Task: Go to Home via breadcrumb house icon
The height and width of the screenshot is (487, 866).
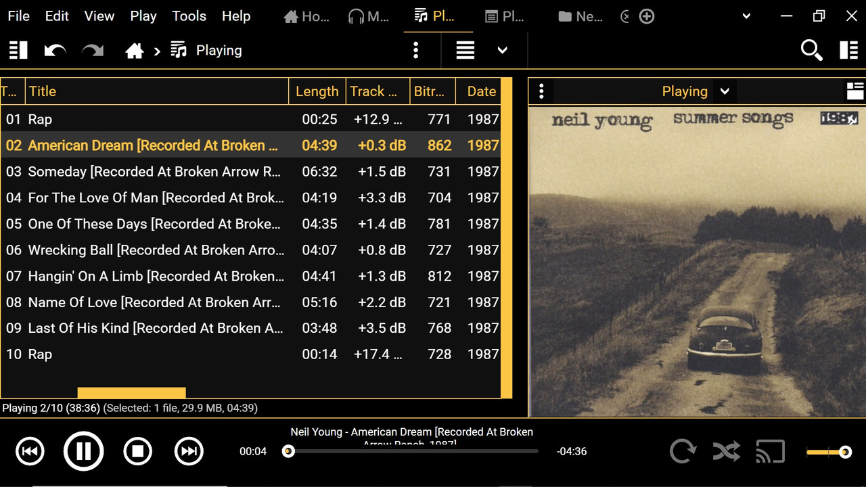Action: (135, 50)
